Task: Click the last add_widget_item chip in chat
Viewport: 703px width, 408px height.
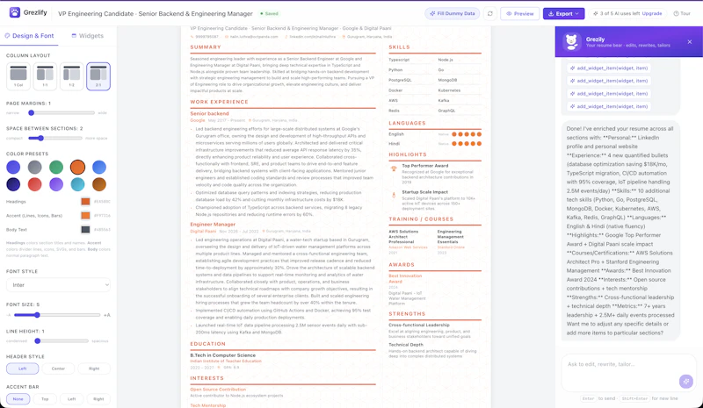Action: coord(608,106)
